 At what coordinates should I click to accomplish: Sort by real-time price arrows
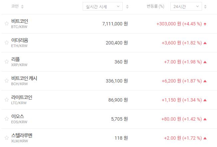pyautogui.click(x=127, y=7)
